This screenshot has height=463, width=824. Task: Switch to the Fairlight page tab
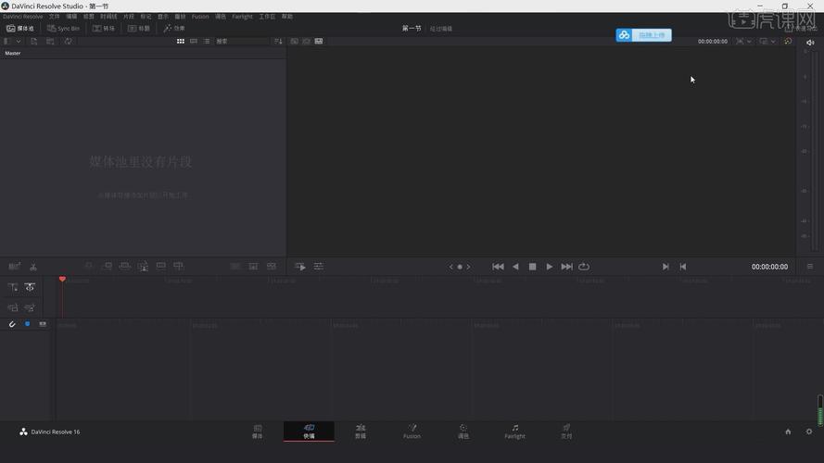click(x=515, y=432)
